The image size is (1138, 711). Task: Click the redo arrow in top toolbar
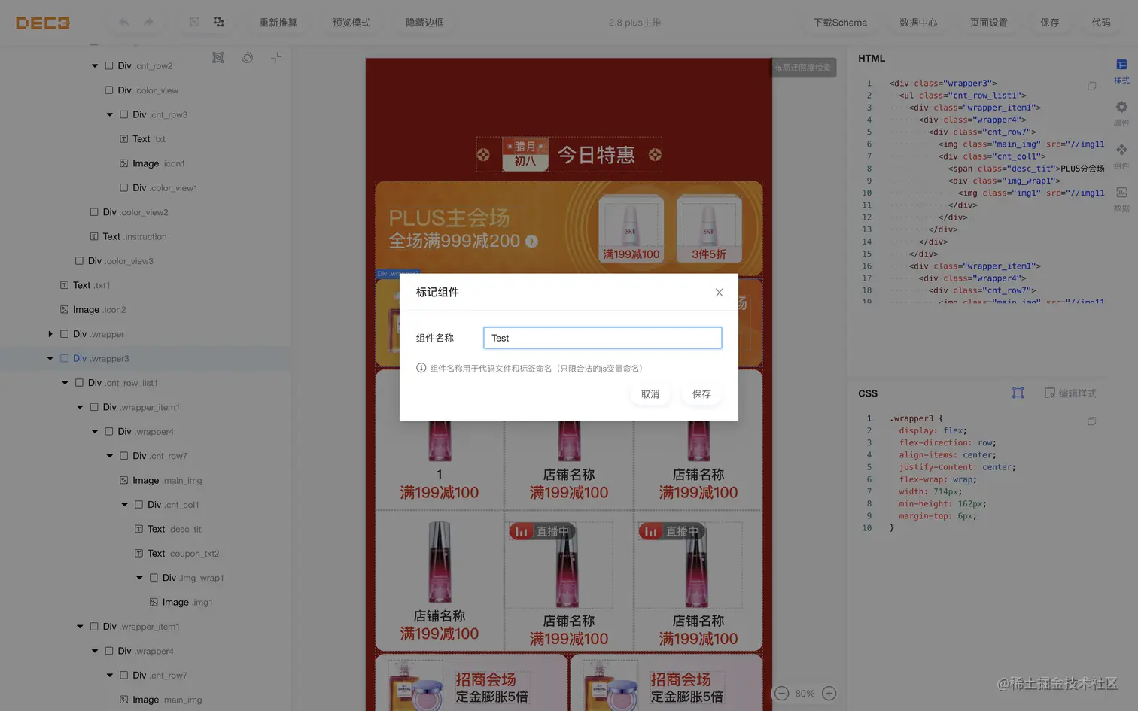[x=149, y=23]
